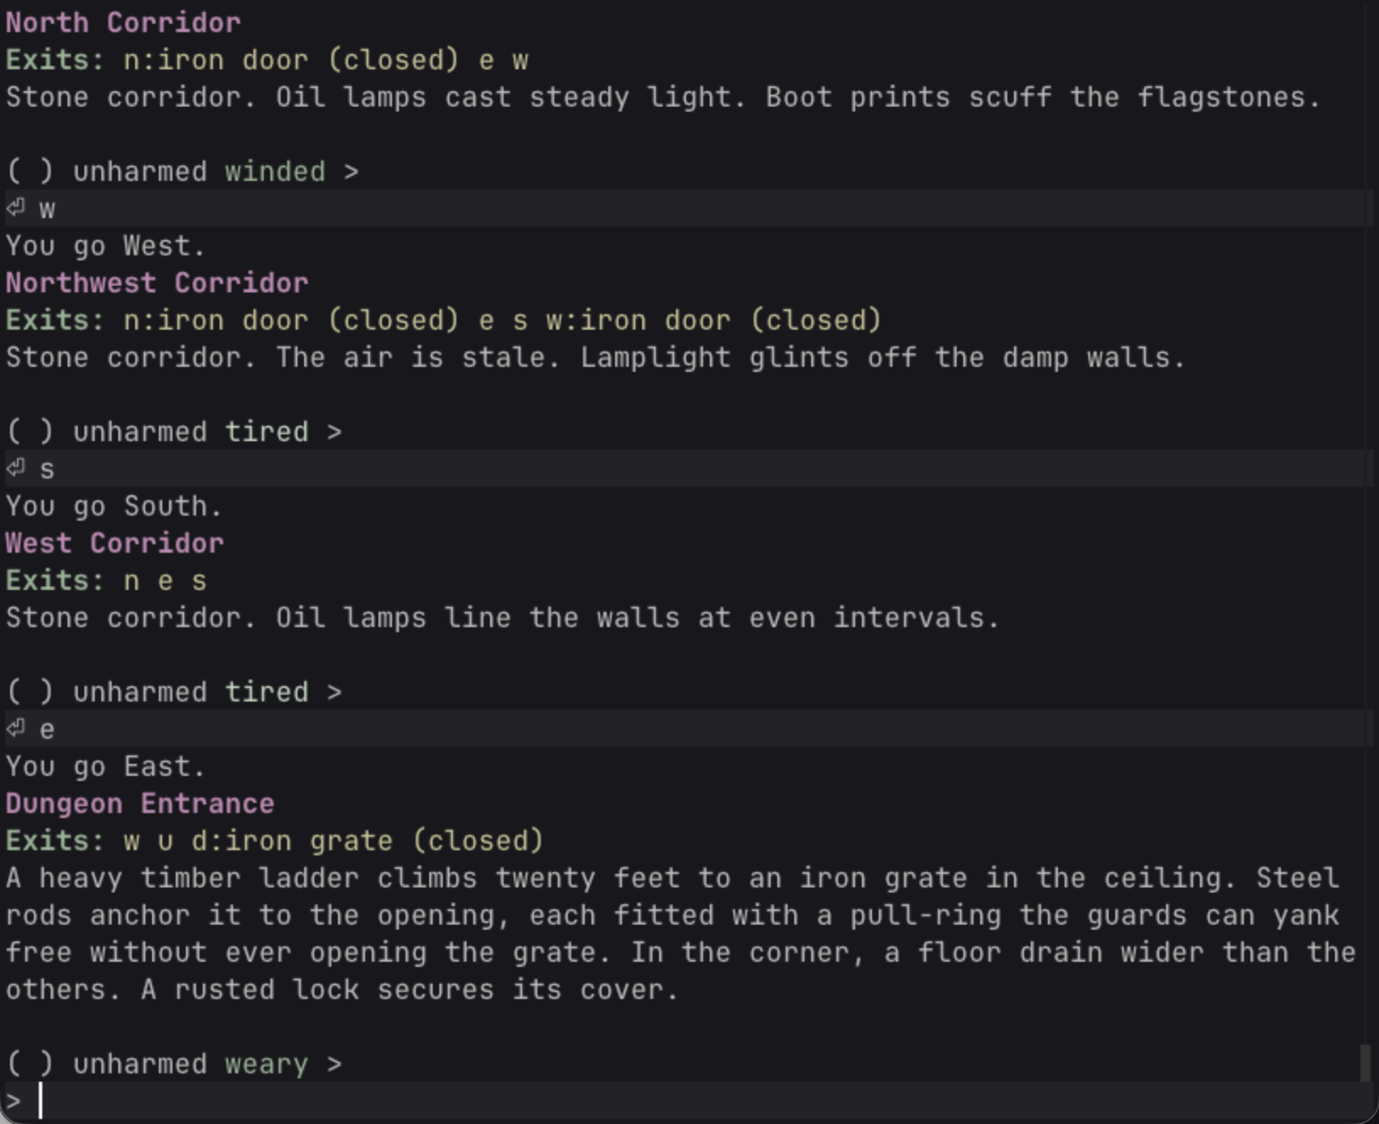Image resolution: width=1379 pixels, height=1124 pixels.
Task: Click the "You go South." message
Action: click(114, 506)
